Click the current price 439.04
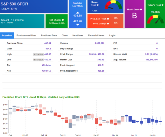The image size is (165, 137). click(x=5, y=20)
